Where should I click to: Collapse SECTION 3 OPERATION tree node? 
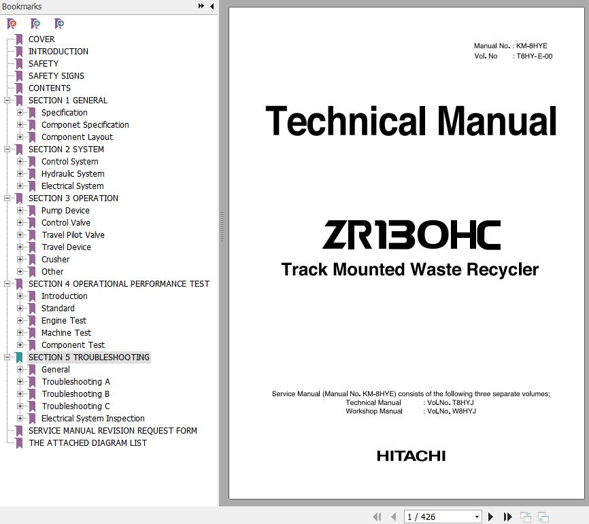click(x=7, y=198)
